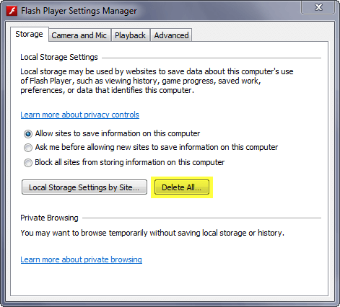Close the Flash Player Settings Manager window

click(318, 8)
